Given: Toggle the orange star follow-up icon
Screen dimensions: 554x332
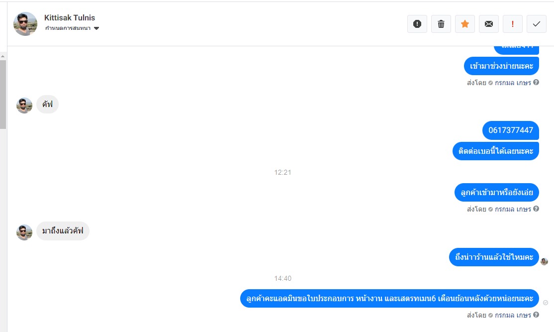Looking at the screenshot, I should pos(465,24).
